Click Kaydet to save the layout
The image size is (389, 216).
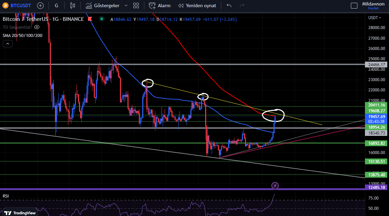[373, 9]
